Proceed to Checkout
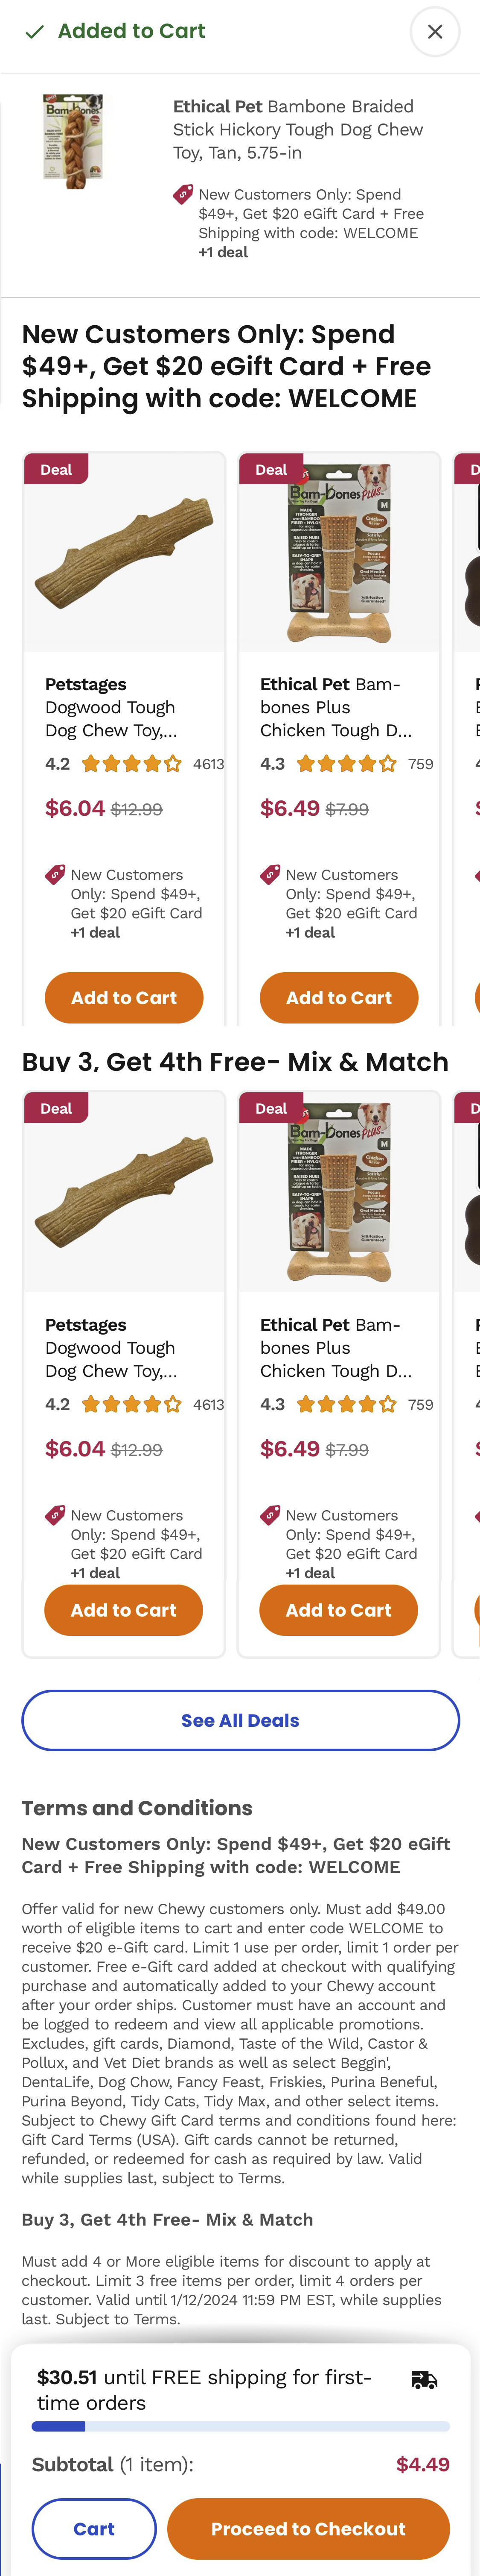The width and height of the screenshot is (480, 2576). coord(308,2529)
